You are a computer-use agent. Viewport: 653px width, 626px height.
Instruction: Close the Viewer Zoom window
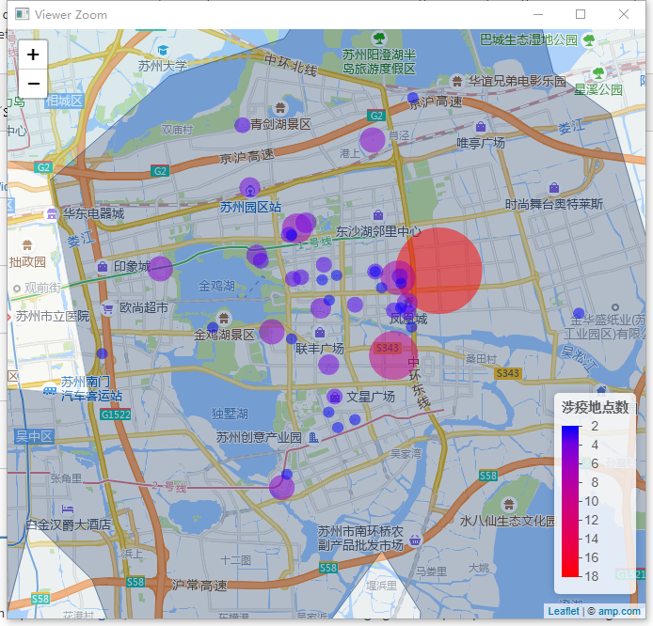pos(624,14)
